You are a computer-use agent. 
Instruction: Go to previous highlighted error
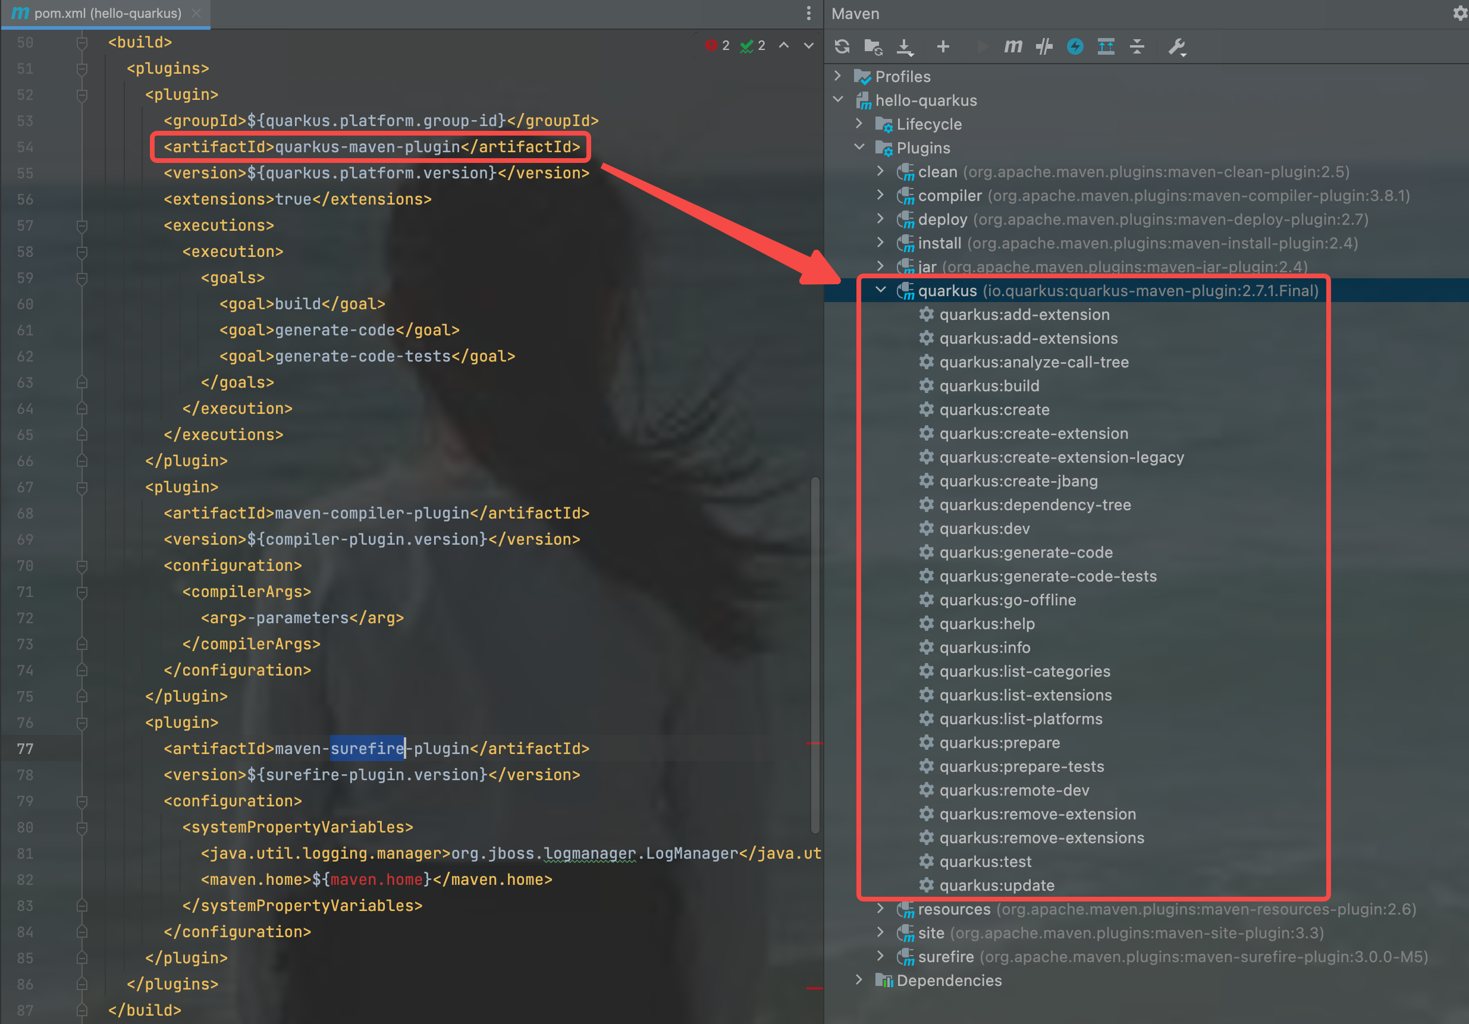tap(784, 45)
